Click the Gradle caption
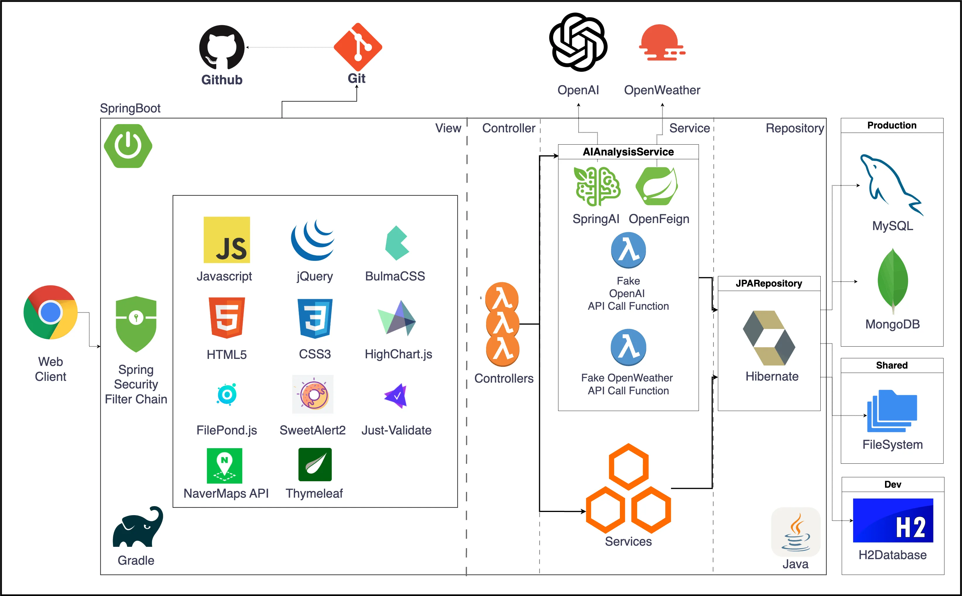 [136, 561]
